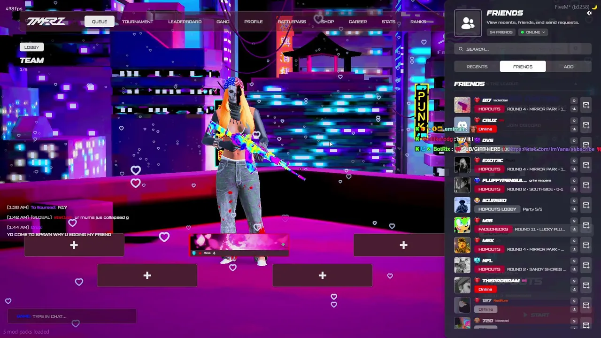Click the FLUFFYPENGUIN friend name
The image size is (601, 338).
point(504,181)
